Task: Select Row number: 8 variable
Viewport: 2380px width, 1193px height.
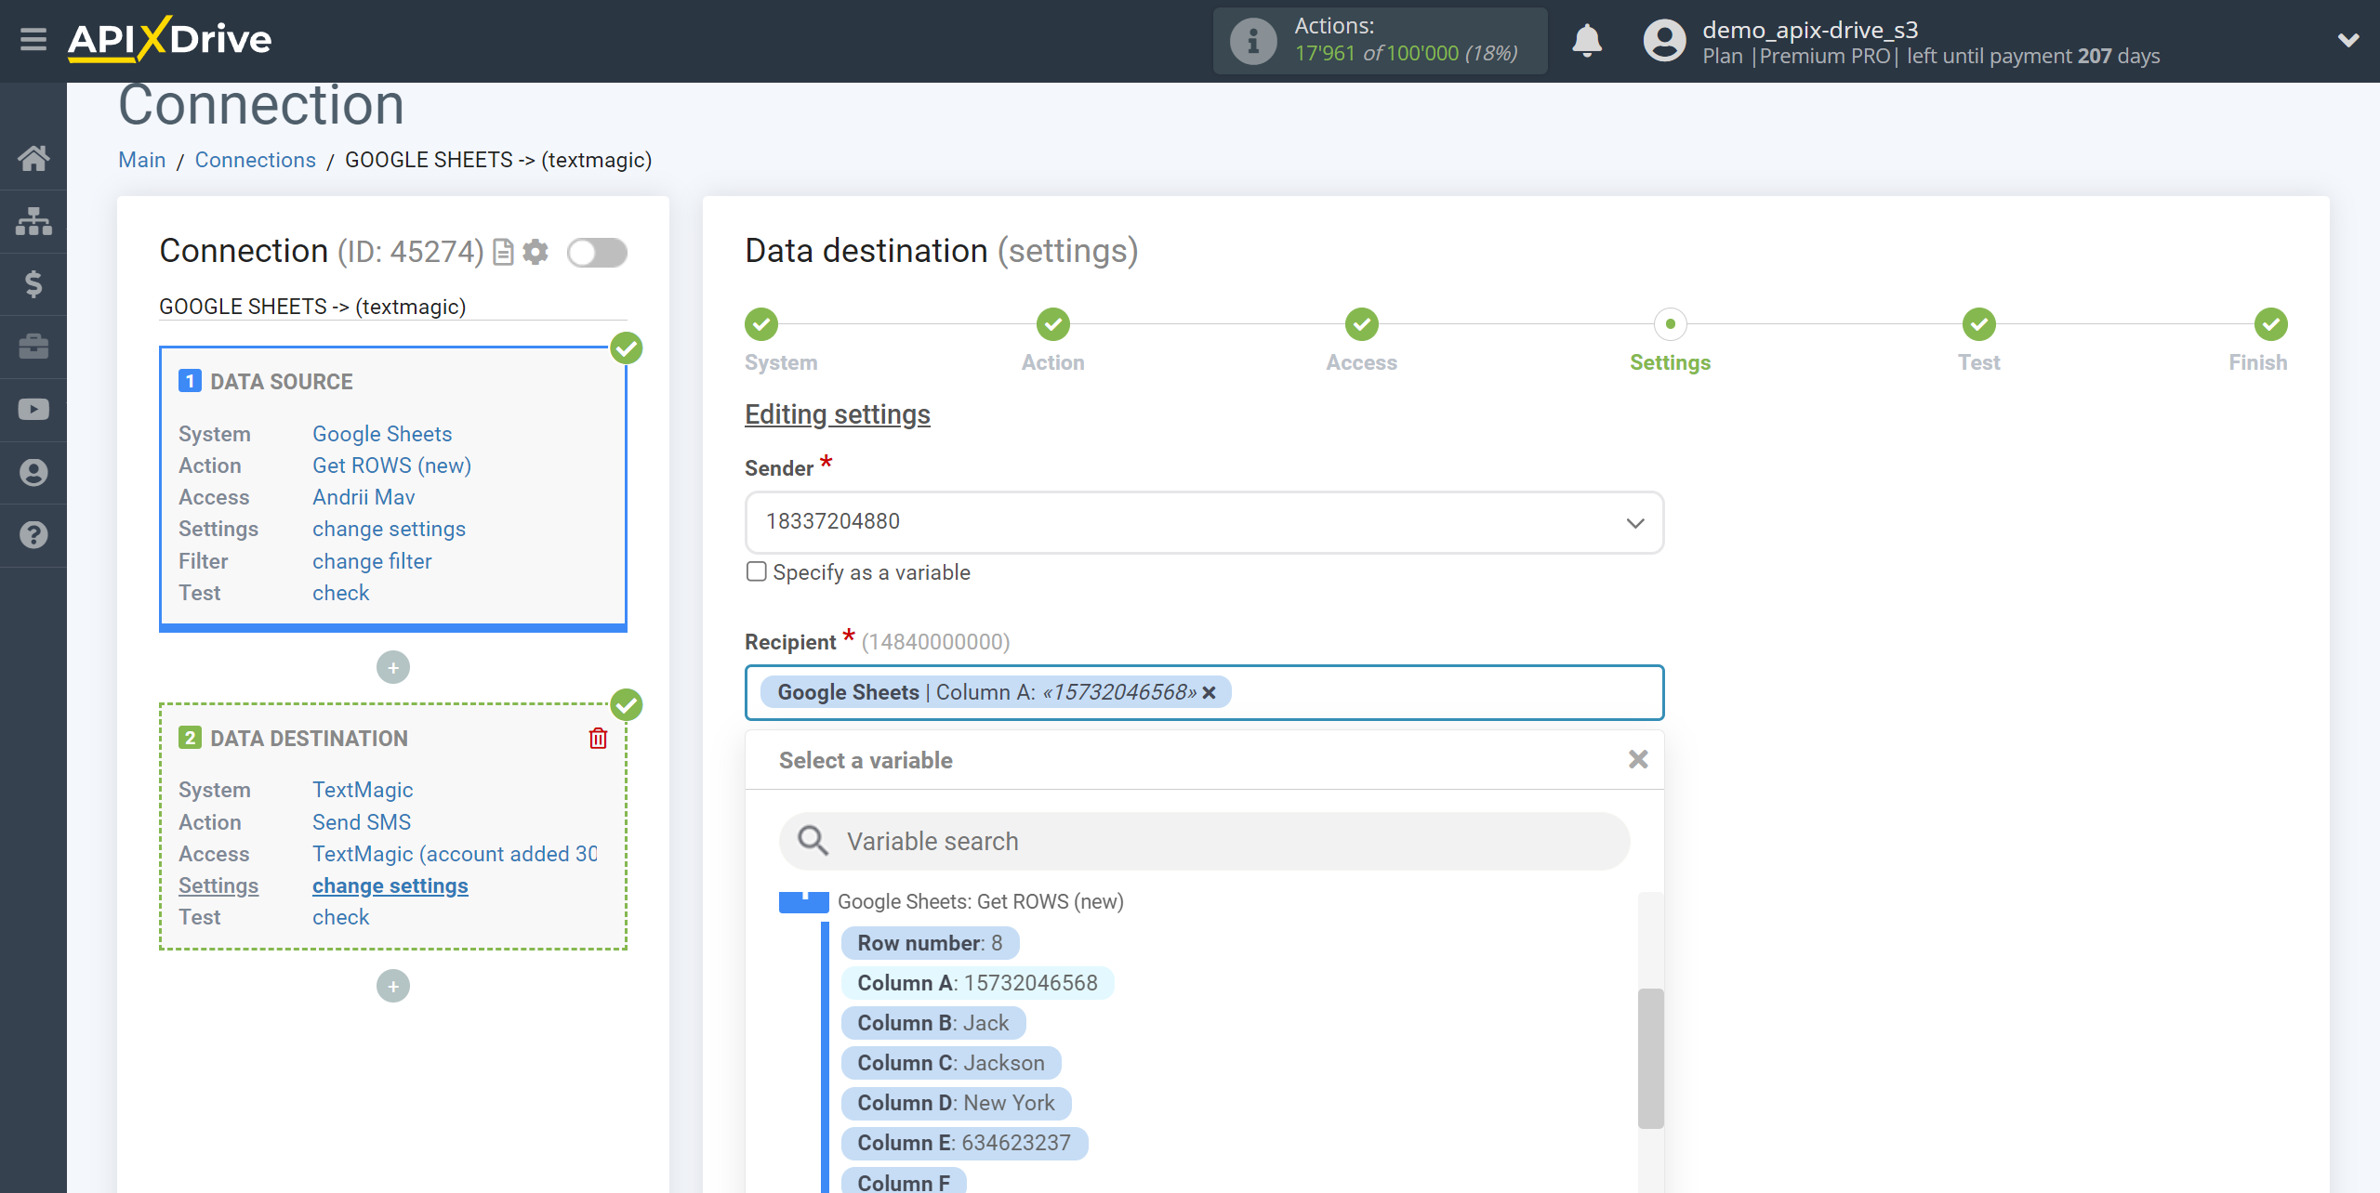Action: pos(930,943)
